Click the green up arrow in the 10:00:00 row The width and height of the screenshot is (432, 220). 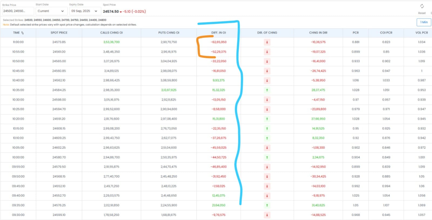(x=267, y=157)
